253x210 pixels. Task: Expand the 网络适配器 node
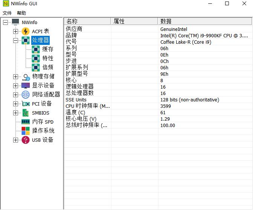click(x=15, y=95)
